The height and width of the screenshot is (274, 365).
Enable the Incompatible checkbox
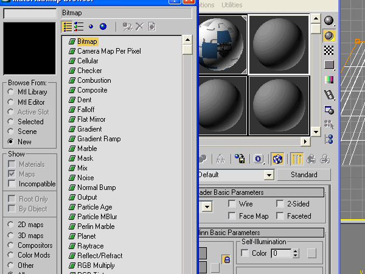[x=12, y=184]
